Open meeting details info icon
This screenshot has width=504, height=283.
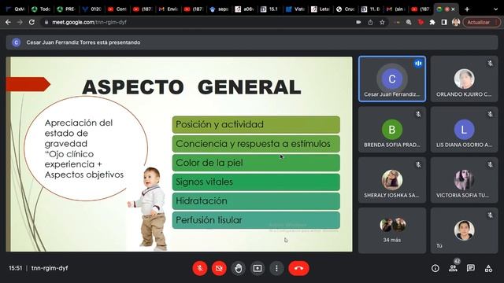(x=435, y=268)
